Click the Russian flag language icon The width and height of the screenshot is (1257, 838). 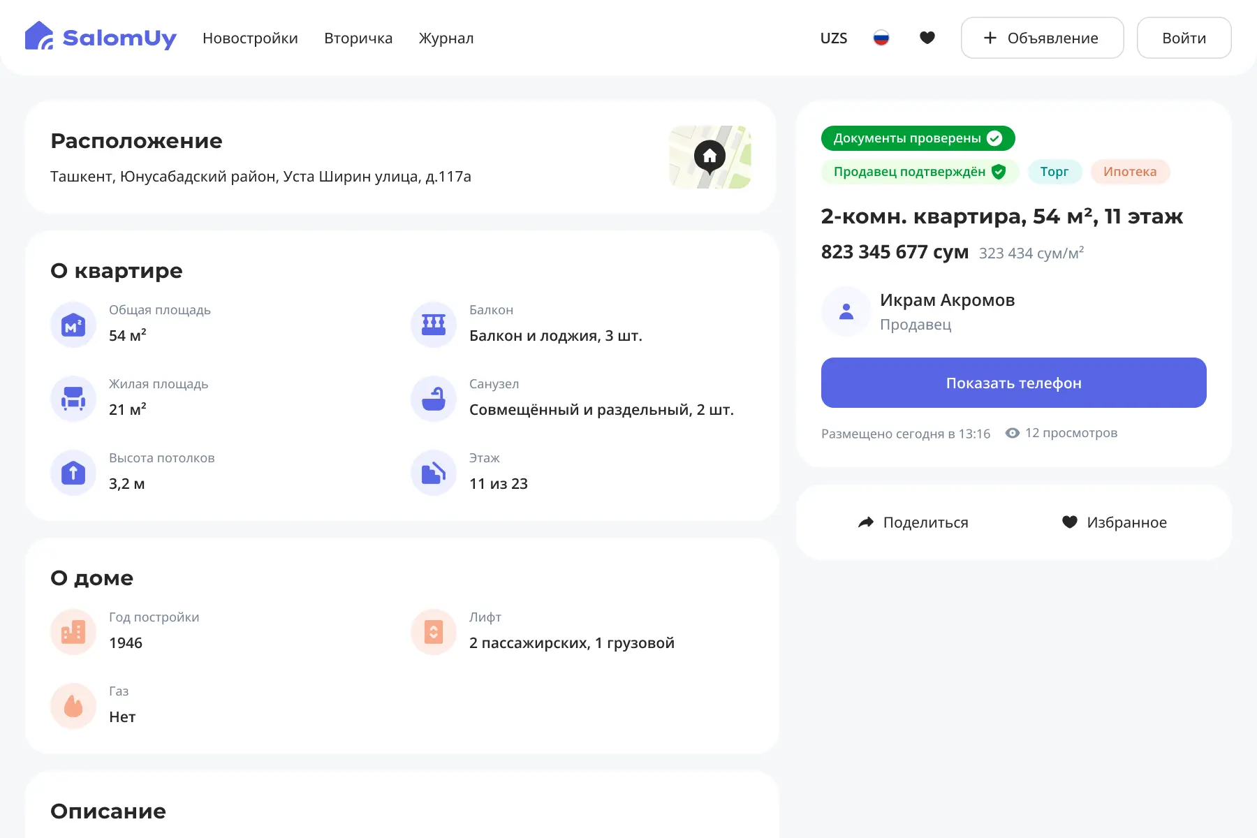click(881, 38)
